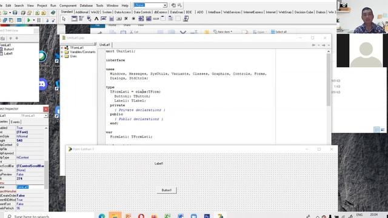The image size is (388, 218).
Task: Select Button1 in the Object TreeView
Action: (8, 49)
